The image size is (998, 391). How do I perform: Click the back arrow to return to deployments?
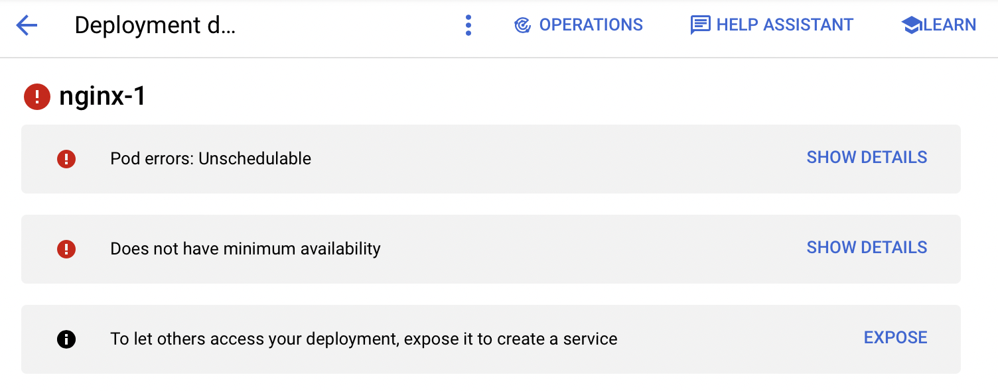(x=26, y=25)
